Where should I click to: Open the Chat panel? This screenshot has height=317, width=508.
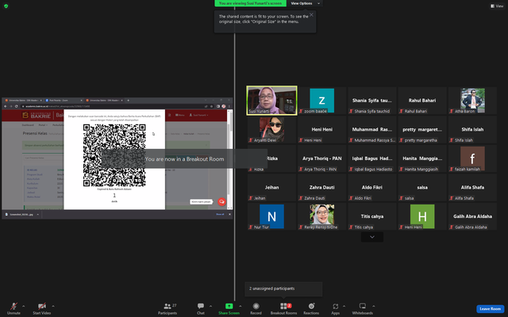[201, 308]
